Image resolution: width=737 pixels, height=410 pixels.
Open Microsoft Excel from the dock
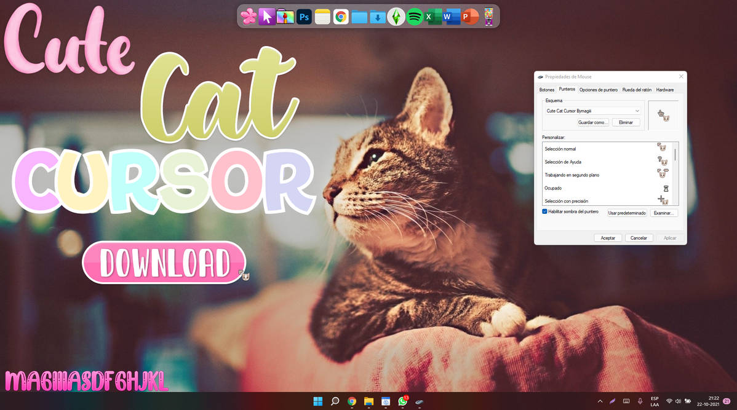click(433, 17)
